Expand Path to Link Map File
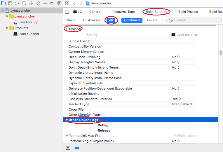 click(67, 136)
